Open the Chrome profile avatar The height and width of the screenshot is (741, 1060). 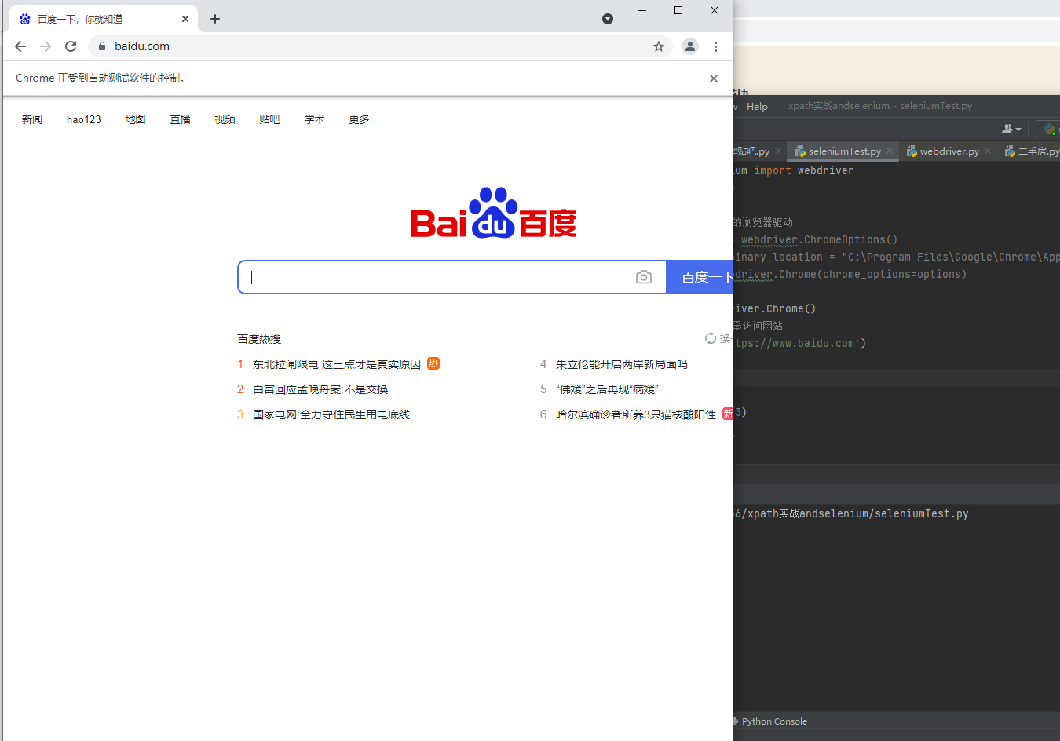[x=690, y=46]
